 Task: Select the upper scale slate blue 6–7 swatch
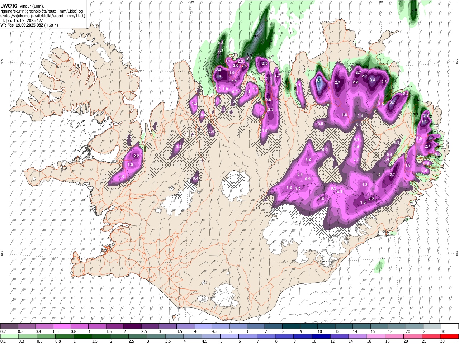coord(256,326)
